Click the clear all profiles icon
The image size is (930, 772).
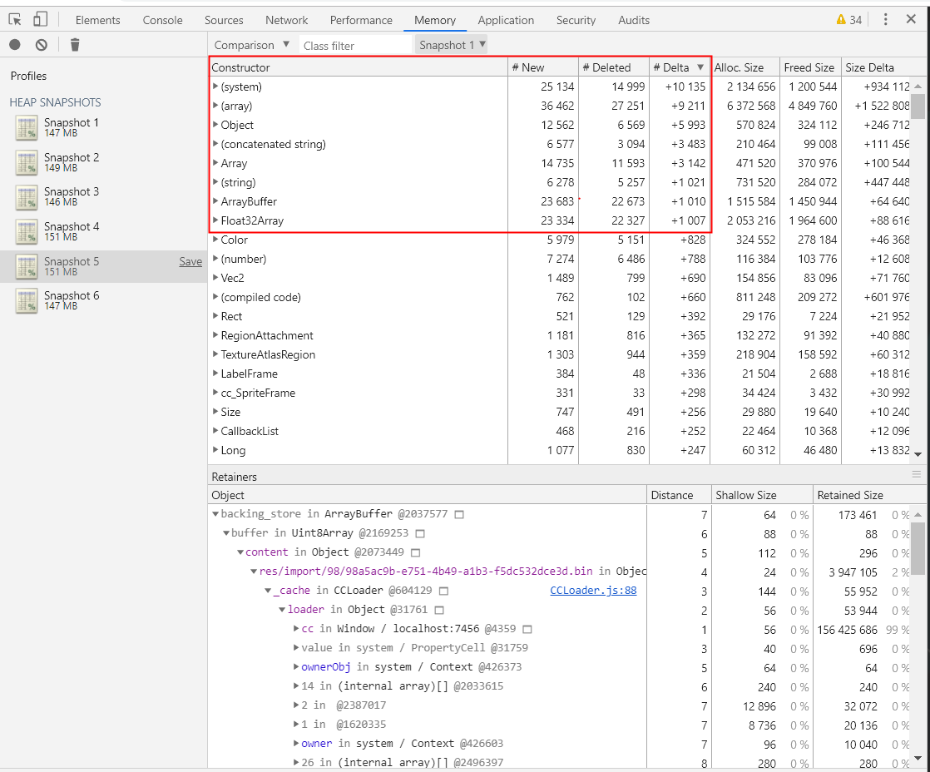click(41, 44)
